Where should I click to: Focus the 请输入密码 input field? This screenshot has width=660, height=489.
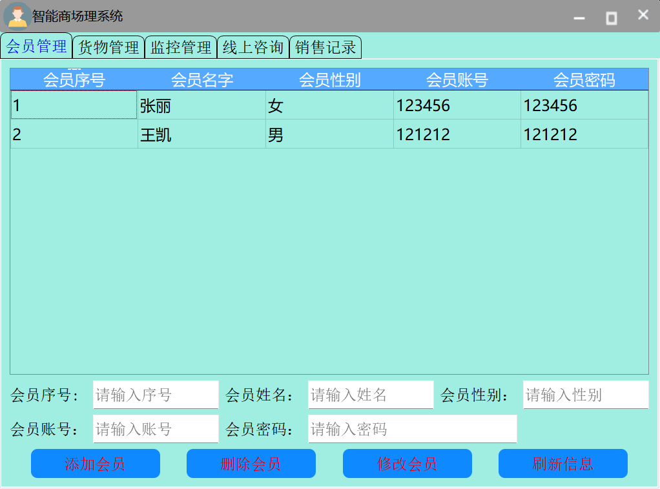(413, 429)
